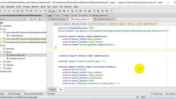The image size is (176, 99).
Task: Close the MainActivity.java editor tab
Action: 67,19
